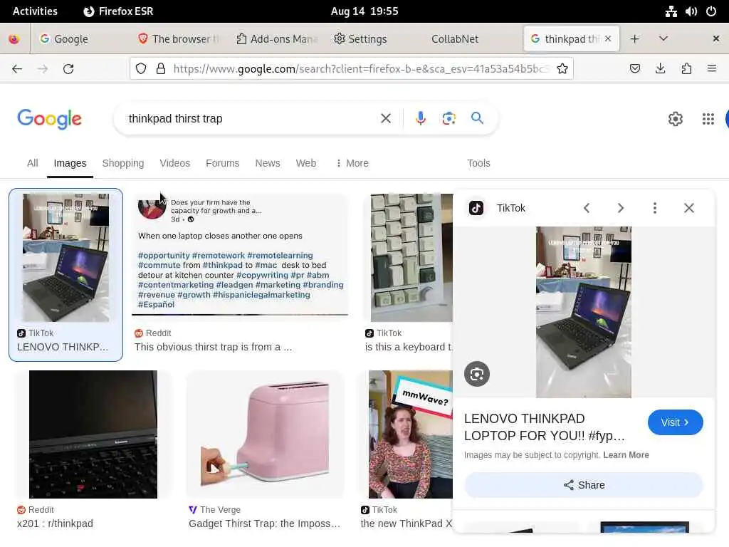Open the Google apps grid
This screenshot has width=729, height=547.
pyautogui.click(x=708, y=119)
